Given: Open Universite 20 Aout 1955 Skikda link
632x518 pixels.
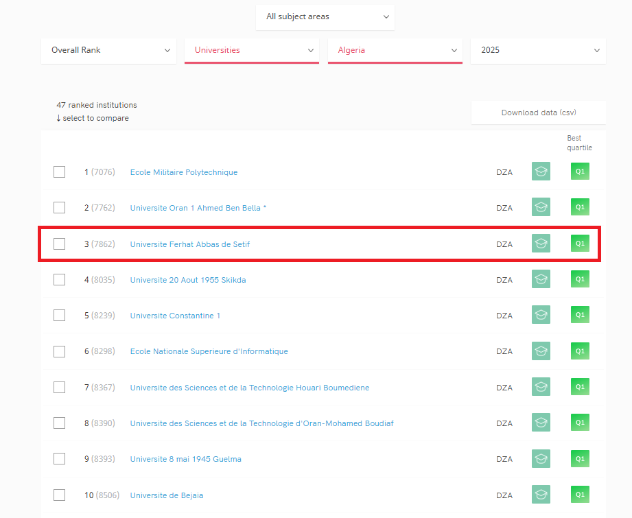Looking at the screenshot, I should (x=188, y=280).
